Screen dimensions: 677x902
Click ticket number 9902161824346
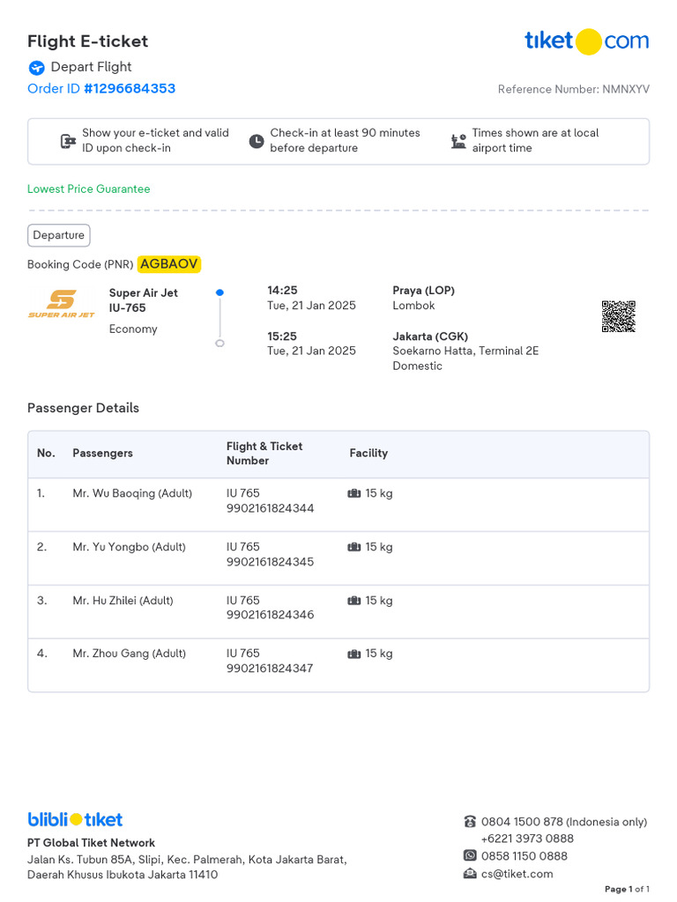tap(270, 615)
